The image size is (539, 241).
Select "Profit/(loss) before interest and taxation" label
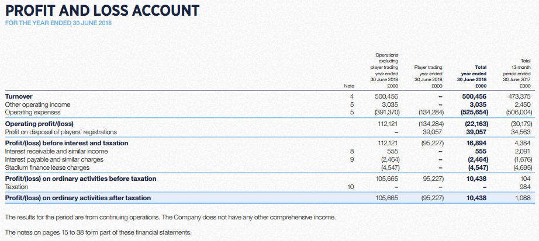click(66, 143)
